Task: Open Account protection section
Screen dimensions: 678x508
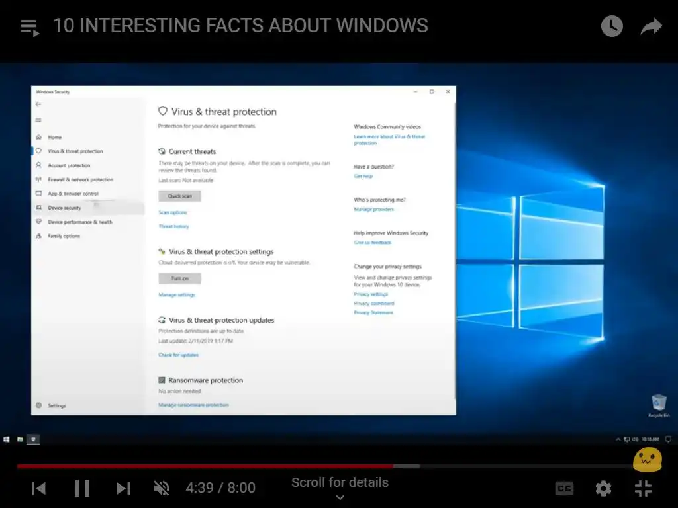Action: (88, 165)
